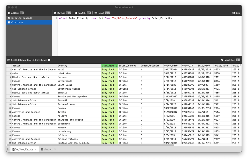This screenshot has width=248, height=160.
Task: Click the sort settings icon near bottom tabs
Action: 8,149
